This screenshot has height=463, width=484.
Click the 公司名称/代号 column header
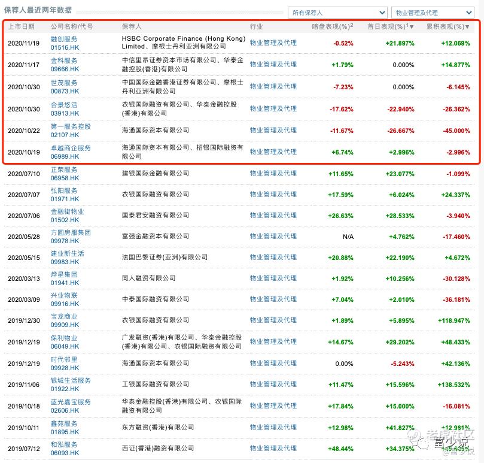coord(72,27)
